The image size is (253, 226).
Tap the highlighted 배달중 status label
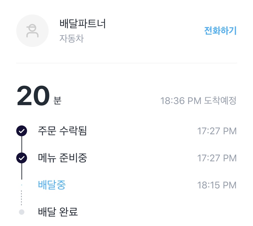pyautogui.click(x=52, y=185)
